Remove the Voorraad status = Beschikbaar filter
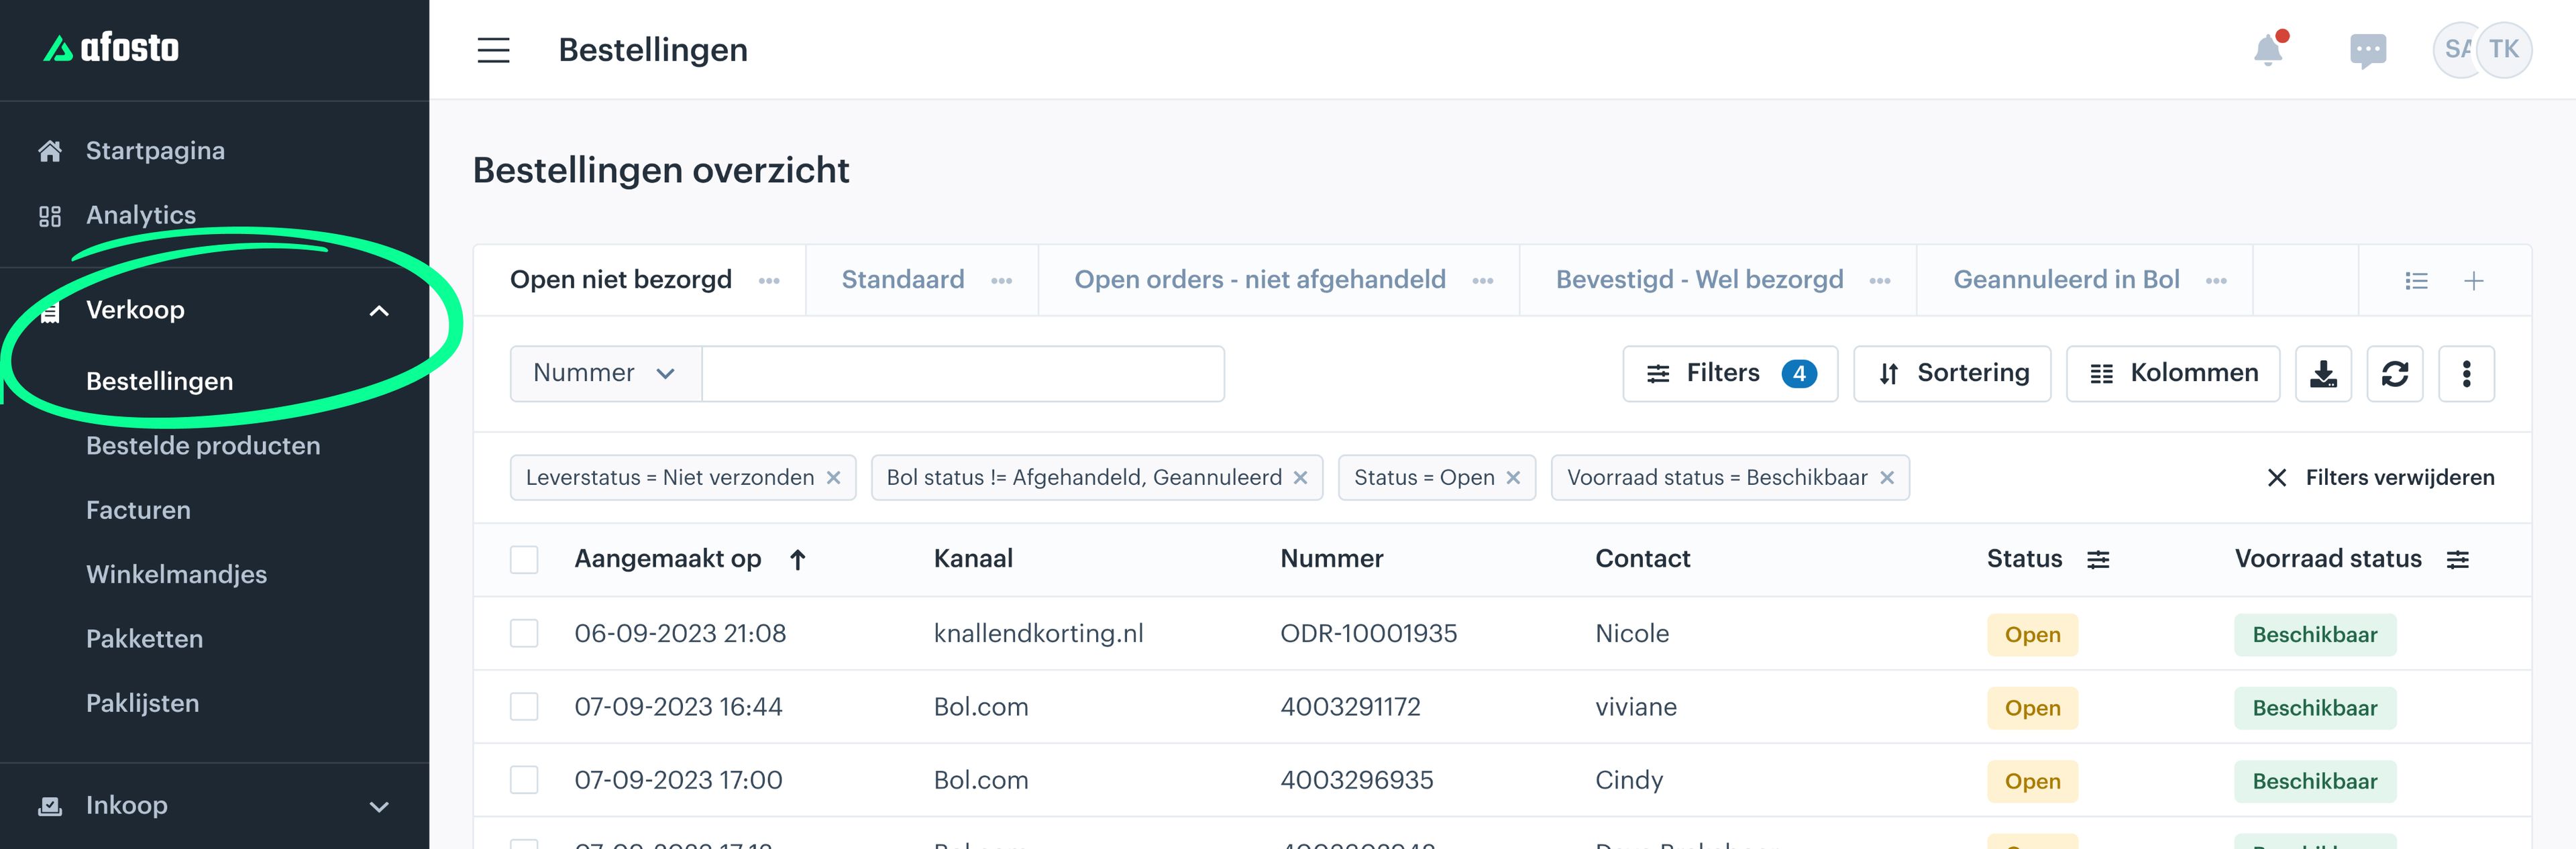 point(1887,478)
